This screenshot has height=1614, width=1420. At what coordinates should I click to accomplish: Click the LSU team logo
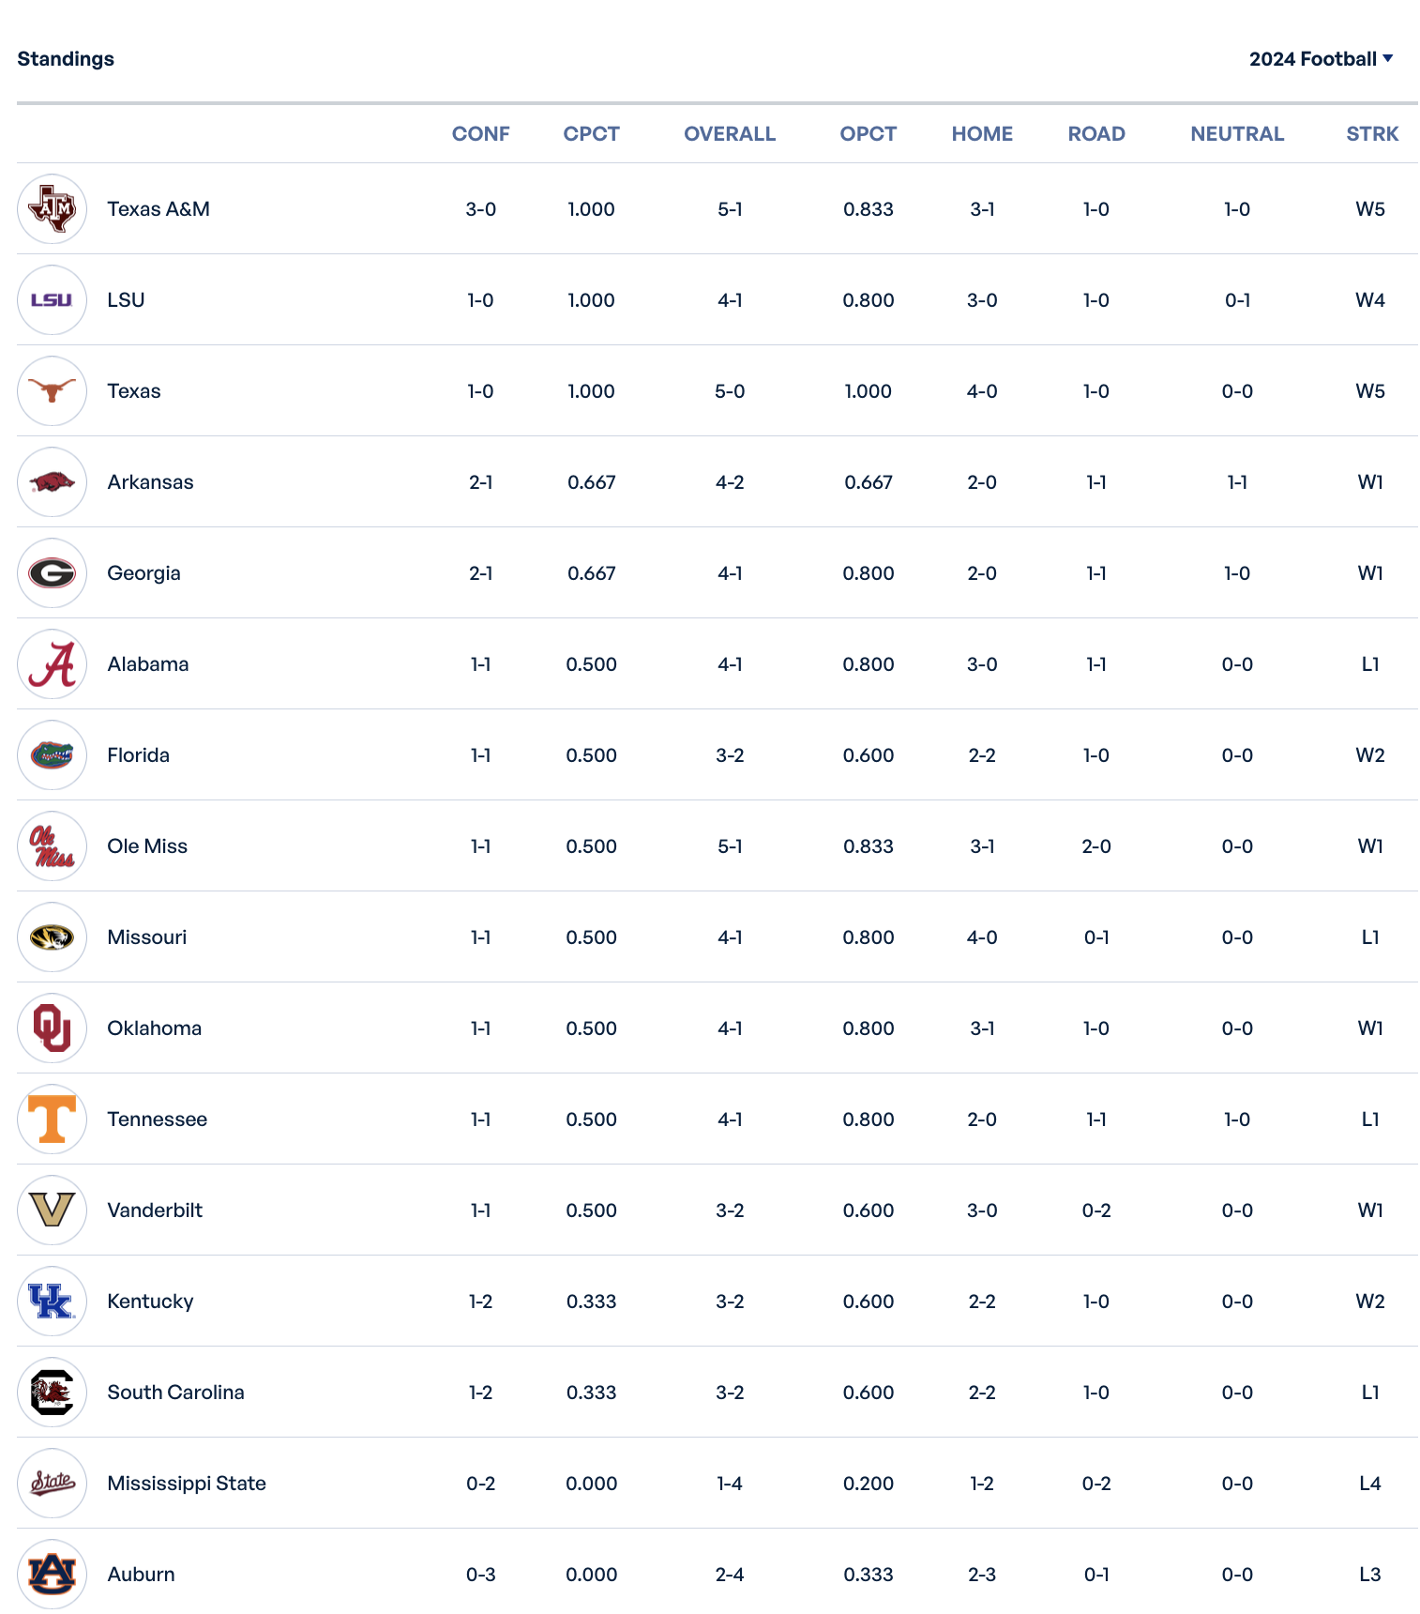coord(52,300)
